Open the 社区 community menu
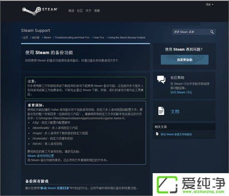This screenshot has height=196, width=229. pyautogui.click(x=80, y=11)
